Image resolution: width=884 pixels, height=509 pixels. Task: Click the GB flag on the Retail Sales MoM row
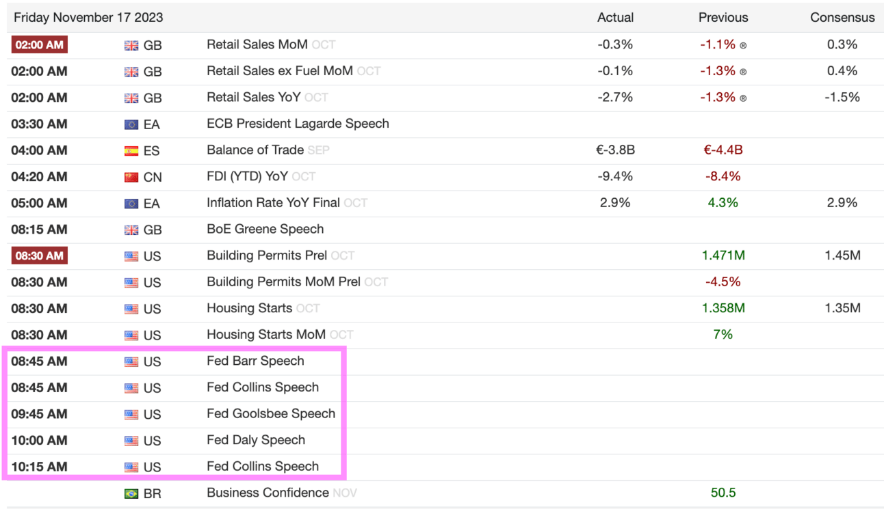tap(131, 45)
